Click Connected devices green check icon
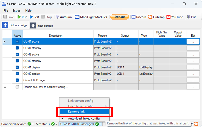This screenshot has width=202, height=127. coord(29,124)
